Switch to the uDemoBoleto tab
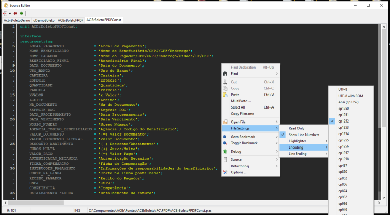390x215 pixels. coord(44,20)
